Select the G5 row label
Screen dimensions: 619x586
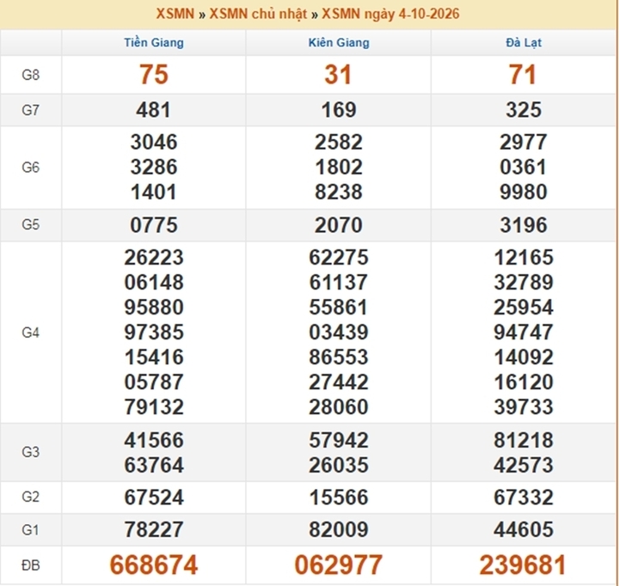pyautogui.click(x=30, y=224)
